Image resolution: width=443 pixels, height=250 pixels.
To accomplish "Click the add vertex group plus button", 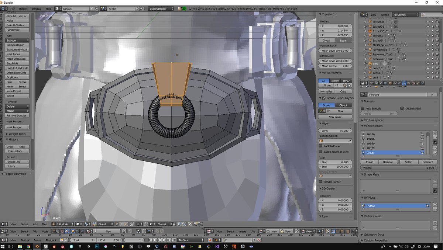I will coord(435,132).
